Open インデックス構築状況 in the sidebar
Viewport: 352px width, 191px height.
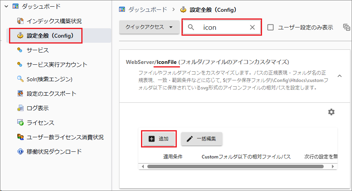54,21
